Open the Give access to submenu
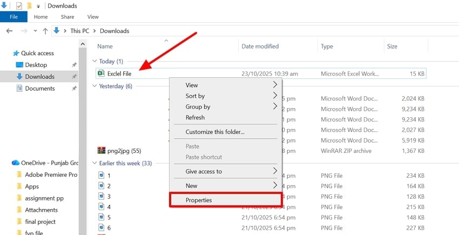459x235 pixels. 226,171
